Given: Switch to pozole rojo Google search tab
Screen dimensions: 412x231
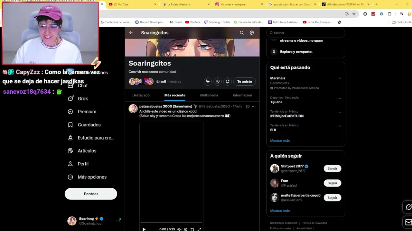Looking at the screenshot, I should [x=292, y=4].
